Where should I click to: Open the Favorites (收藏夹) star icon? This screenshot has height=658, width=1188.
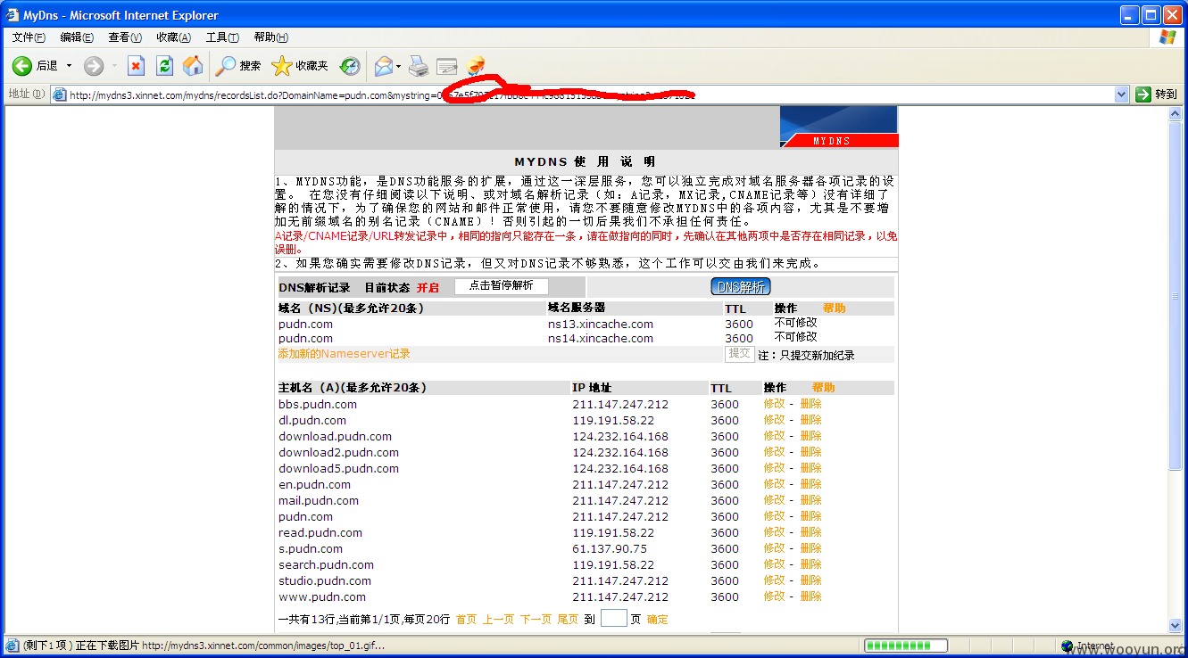click(281, 65)
